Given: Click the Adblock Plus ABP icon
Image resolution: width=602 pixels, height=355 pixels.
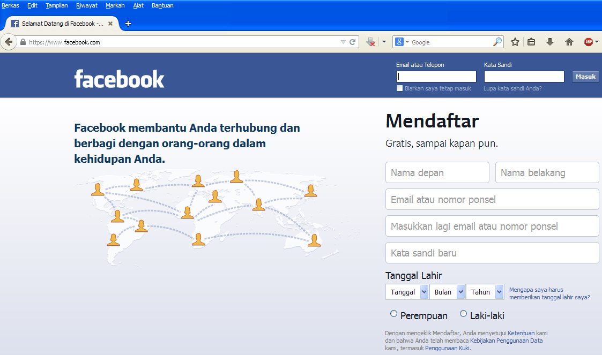Looking at the screenshot, I should click(x=589, y=42).
